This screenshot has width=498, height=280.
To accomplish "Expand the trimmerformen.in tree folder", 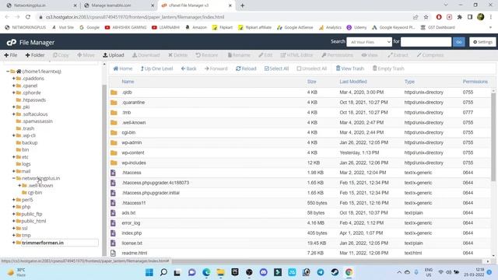I will [x=14, y=243].
